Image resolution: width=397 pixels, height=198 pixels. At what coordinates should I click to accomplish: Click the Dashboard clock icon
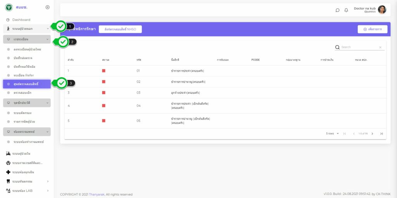point(8,20)
